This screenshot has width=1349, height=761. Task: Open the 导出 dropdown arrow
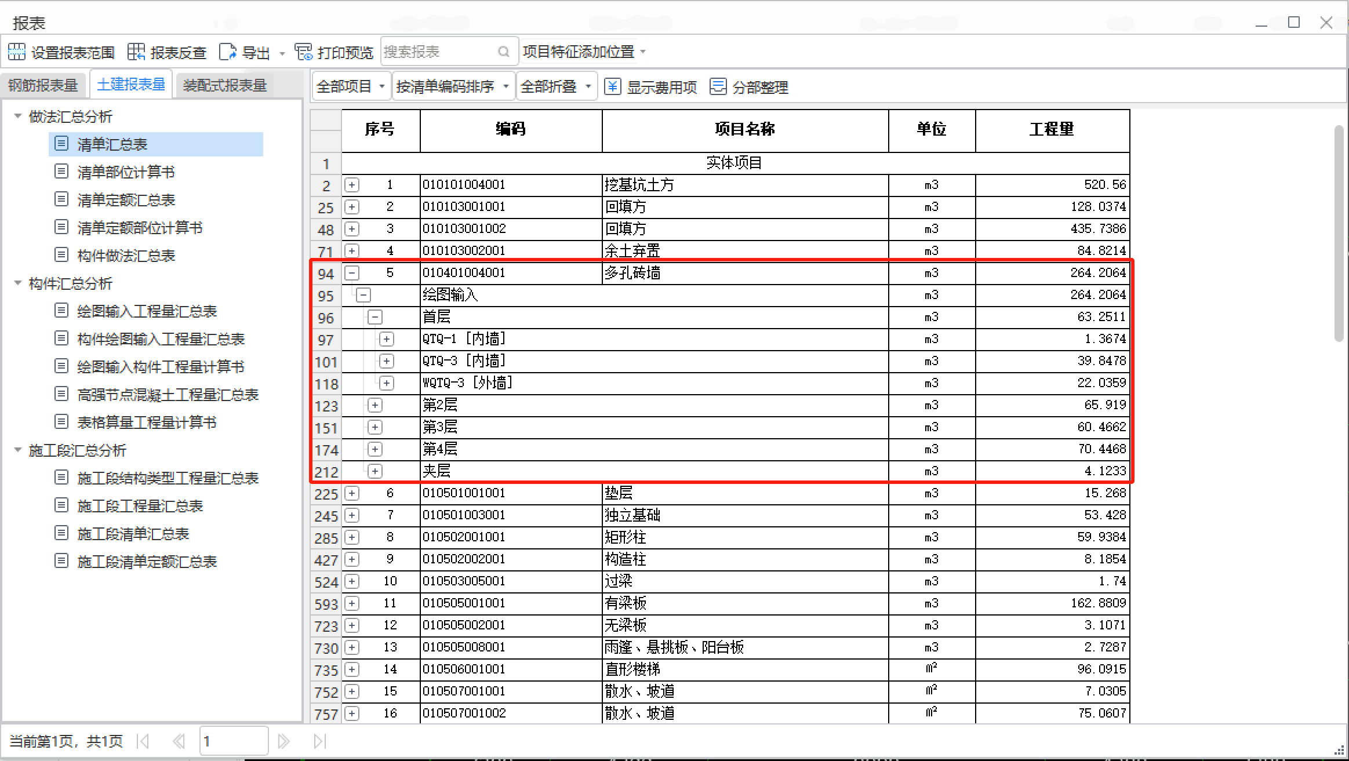[282, 53]
